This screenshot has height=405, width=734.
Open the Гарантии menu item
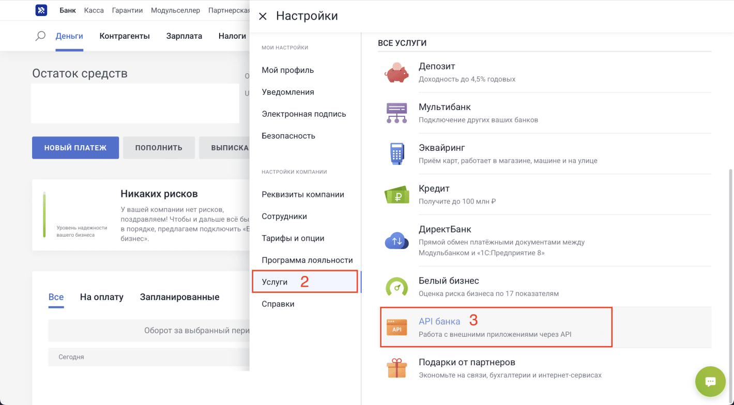127,10
